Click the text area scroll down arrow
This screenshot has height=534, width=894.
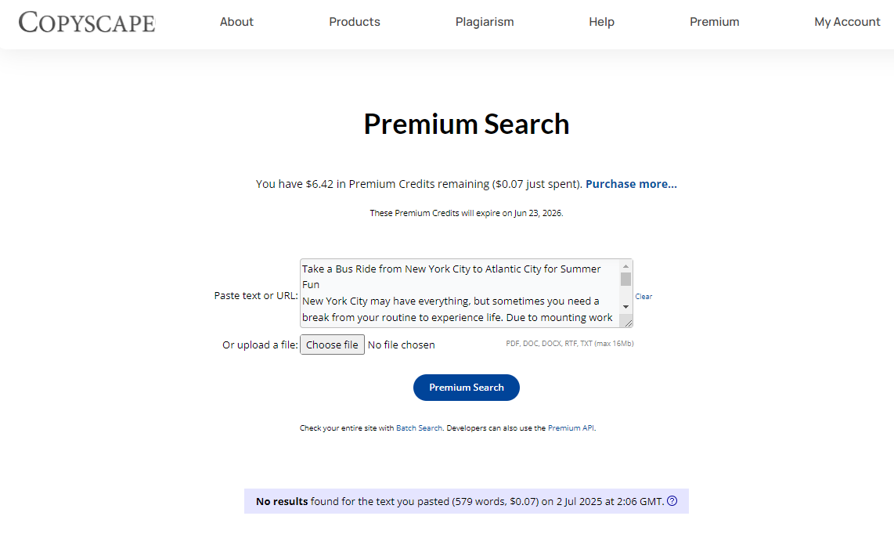(625, 307)
